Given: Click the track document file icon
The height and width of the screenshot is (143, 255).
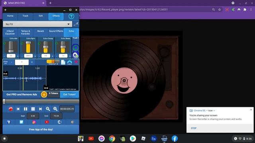Looking at the screenshot, I should point(63,62).
